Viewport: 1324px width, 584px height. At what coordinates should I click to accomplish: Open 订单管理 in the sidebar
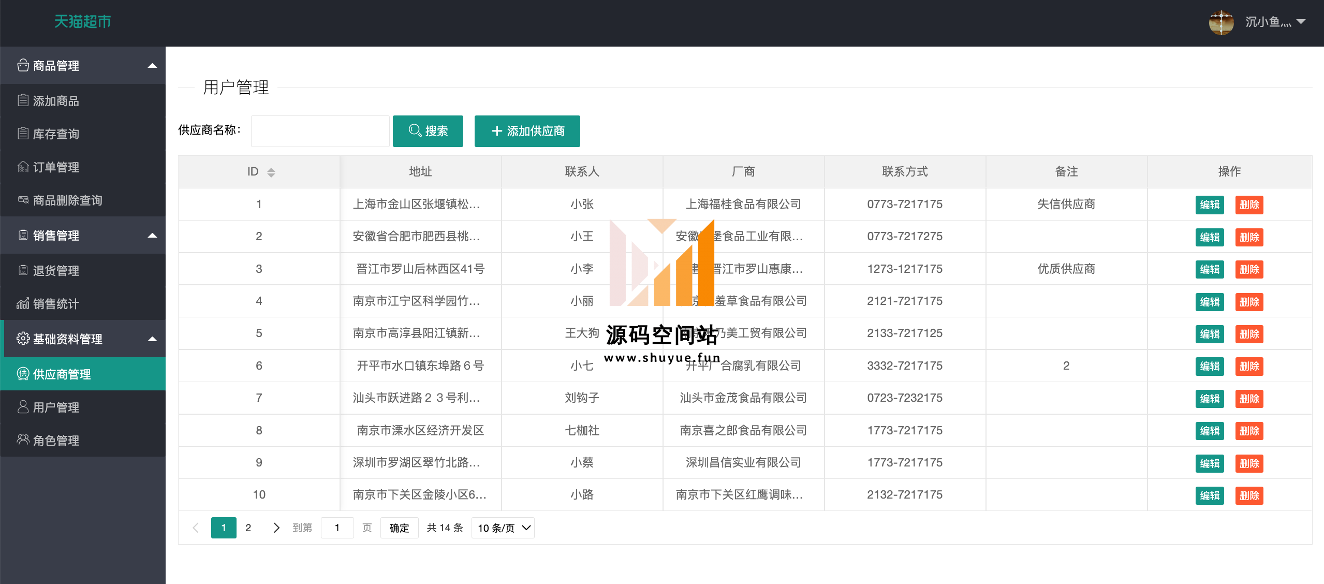(x=83, y=167)
